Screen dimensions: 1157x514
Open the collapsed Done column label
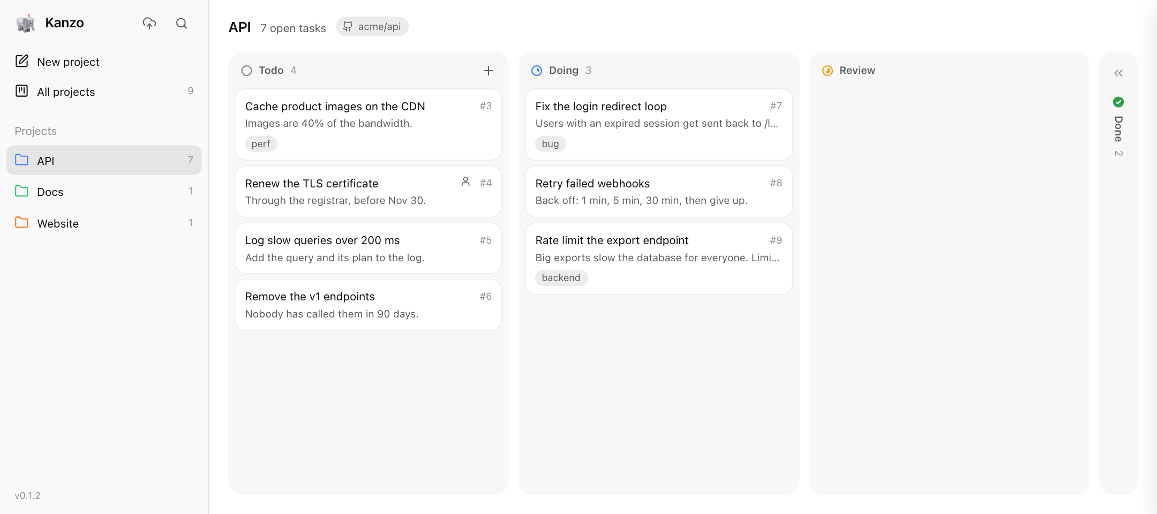1118,129
